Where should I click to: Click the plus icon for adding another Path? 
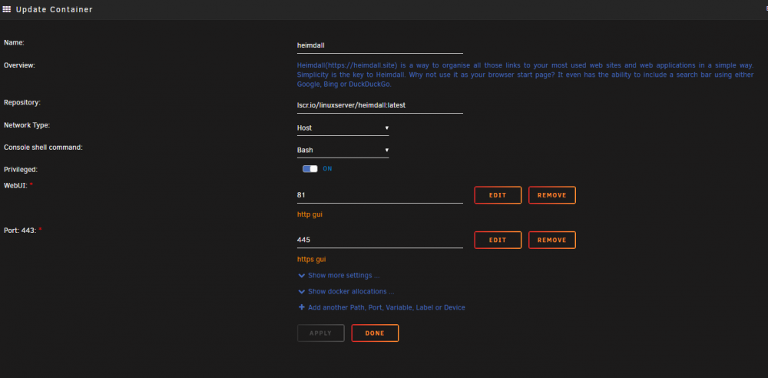pos(302,308)
